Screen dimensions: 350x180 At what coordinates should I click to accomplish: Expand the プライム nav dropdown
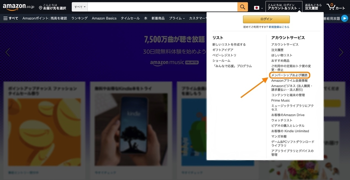177,18
